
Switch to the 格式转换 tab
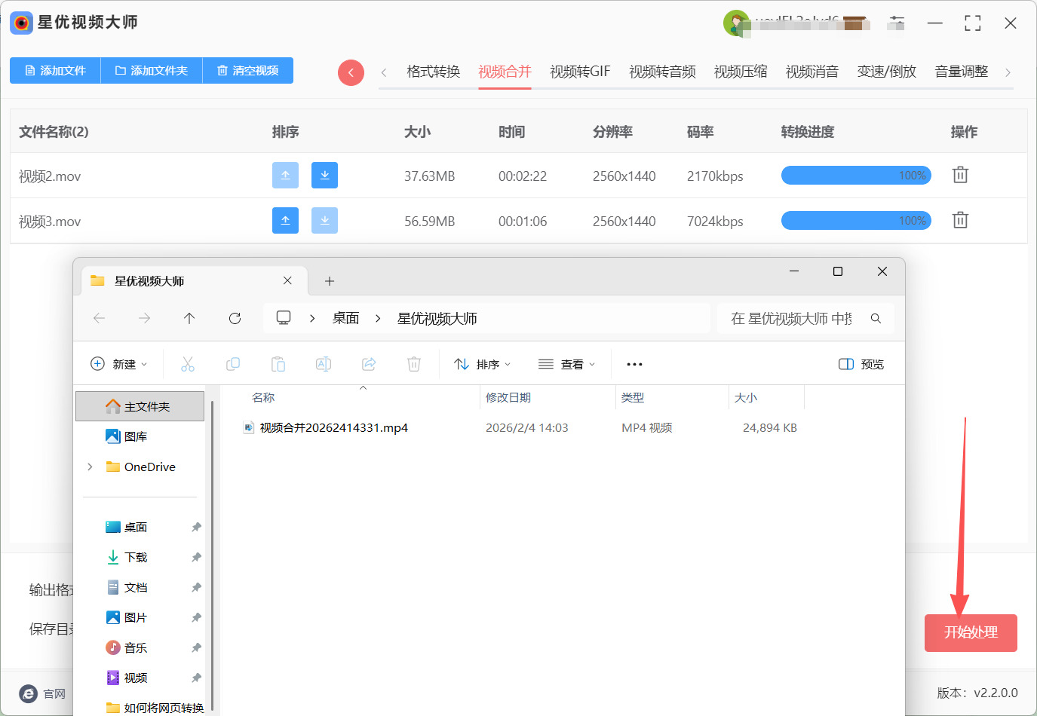tap(433, 72)
